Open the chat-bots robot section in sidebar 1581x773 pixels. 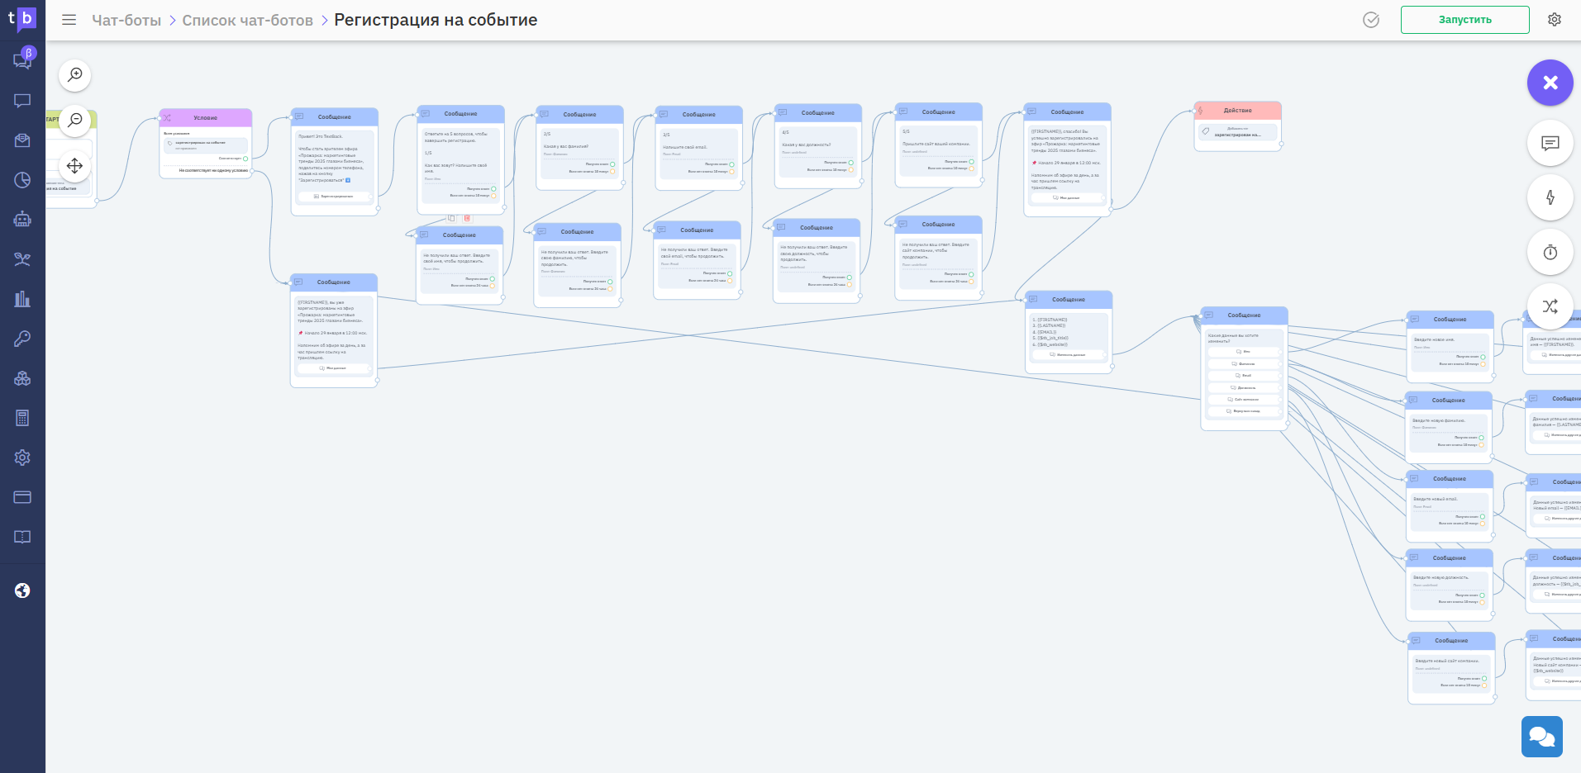pos(22,219)
